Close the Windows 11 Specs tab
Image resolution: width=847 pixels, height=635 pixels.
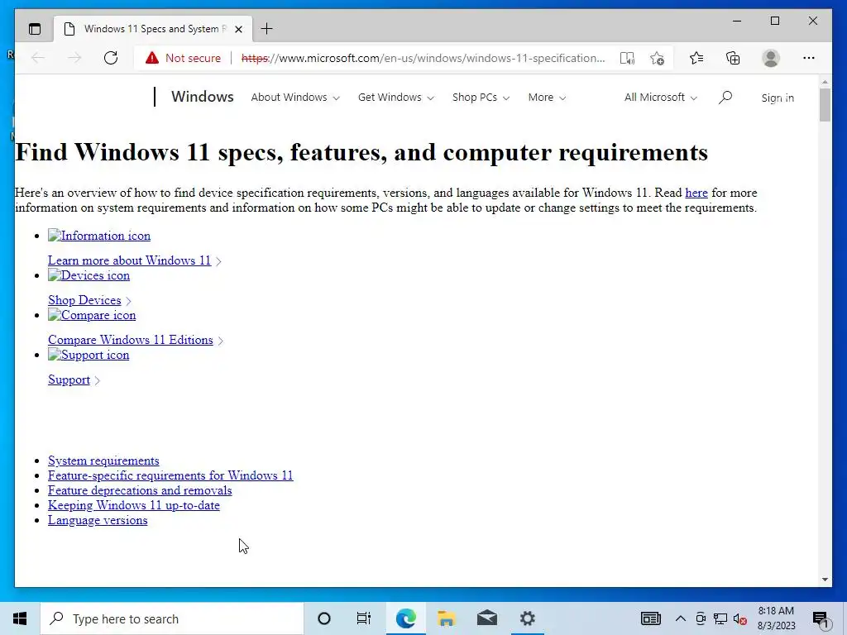point(238,29)
